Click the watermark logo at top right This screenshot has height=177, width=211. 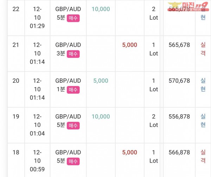[188, 6]
